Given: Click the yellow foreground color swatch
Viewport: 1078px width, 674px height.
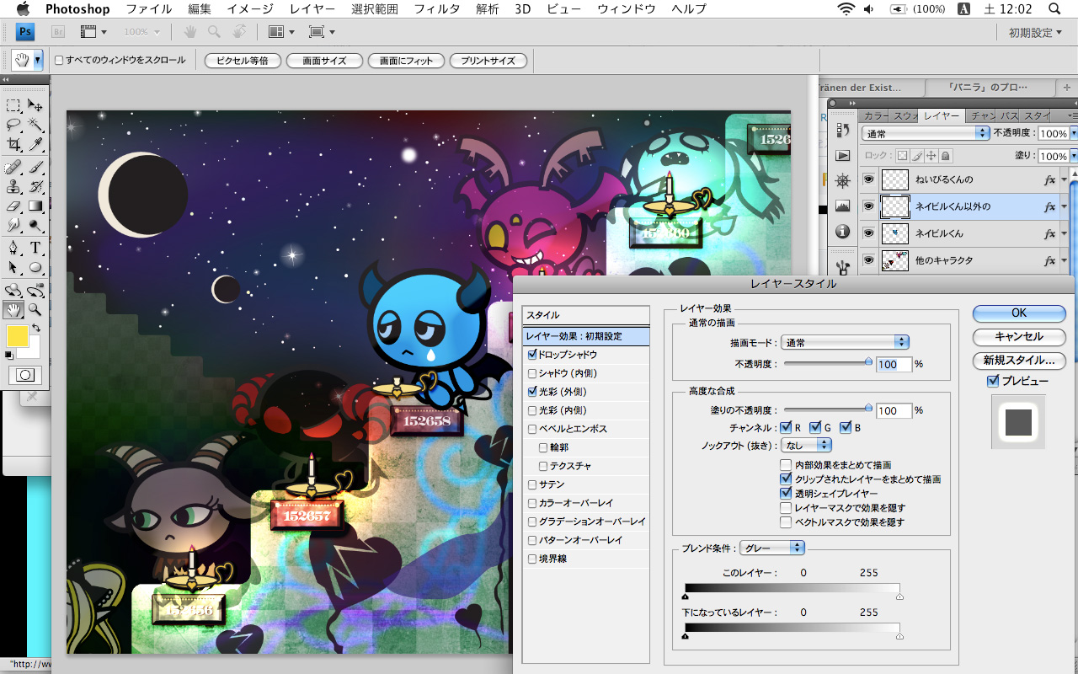Looking at the screenshot, I should pyautogui.click(x=18, y=336).
